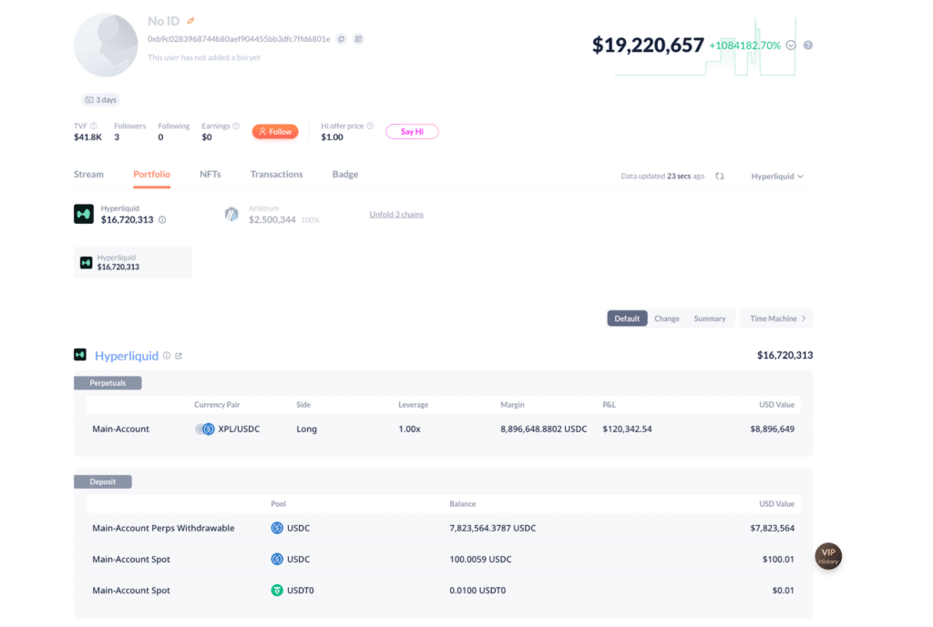933x627 pixels.
Task: Click the TVF info icon
Action: pyautogui.click(x=94, y=126)
